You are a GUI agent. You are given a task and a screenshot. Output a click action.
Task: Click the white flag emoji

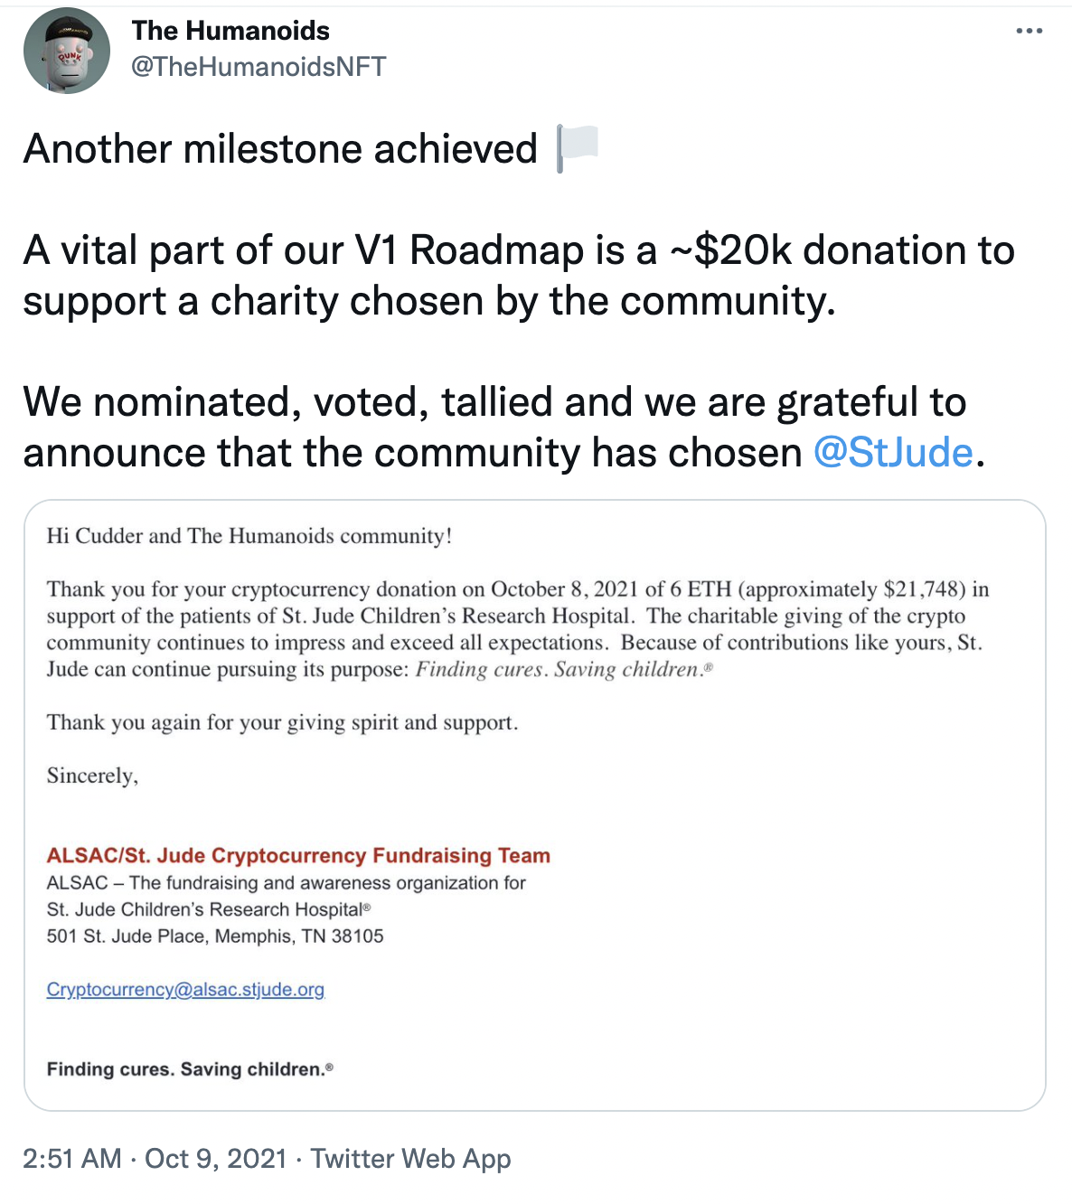coord(578,148)
